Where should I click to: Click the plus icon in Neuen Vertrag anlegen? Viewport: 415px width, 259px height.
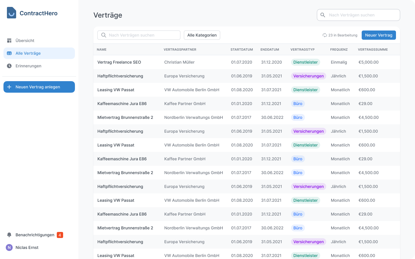[9, 87]
